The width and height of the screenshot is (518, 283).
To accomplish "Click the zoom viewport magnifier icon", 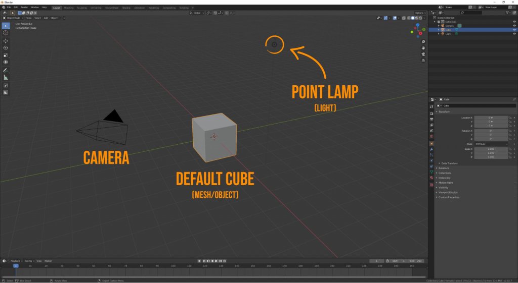I will (423, 42).
